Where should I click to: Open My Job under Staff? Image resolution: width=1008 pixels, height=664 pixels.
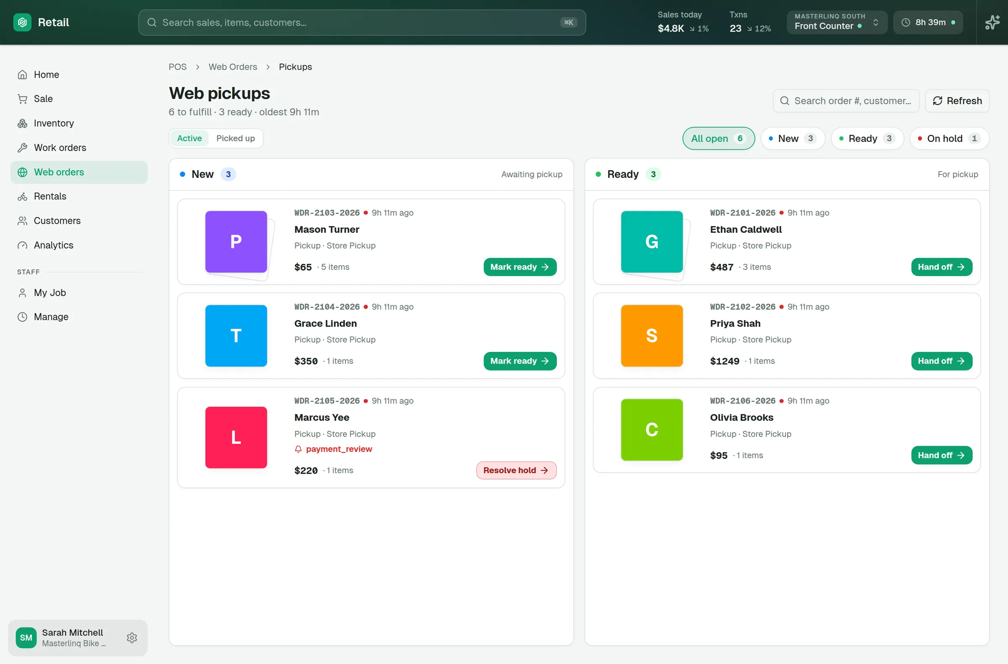click(x=79, y=293)
